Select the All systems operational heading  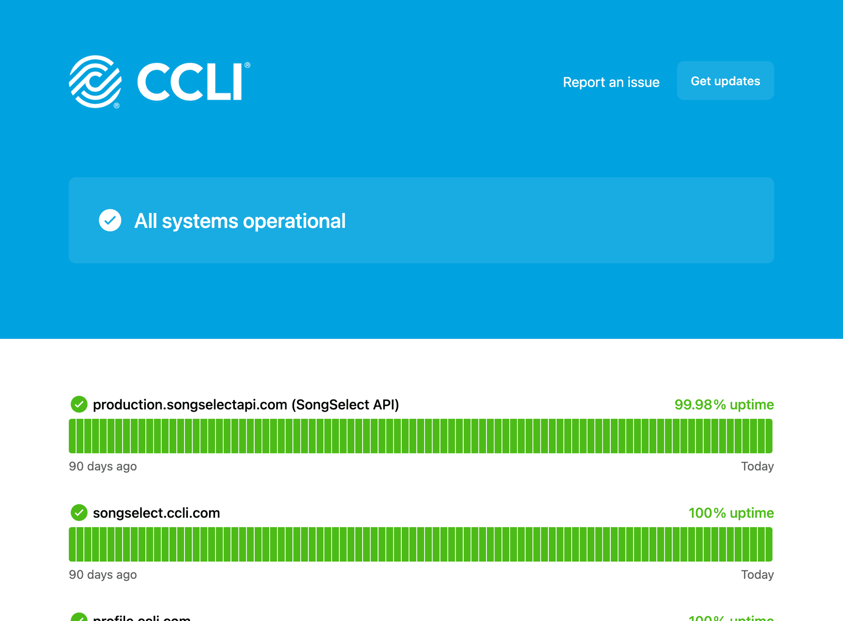point(240,221)
